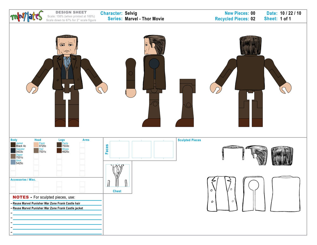Click the vertical 'Faces' label

click(x=107, y=149)
